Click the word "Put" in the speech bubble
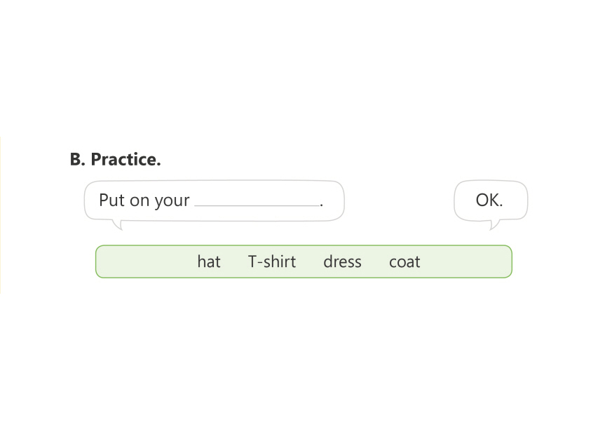The height and width of the screenshot is (429, 612). point(111,200)
